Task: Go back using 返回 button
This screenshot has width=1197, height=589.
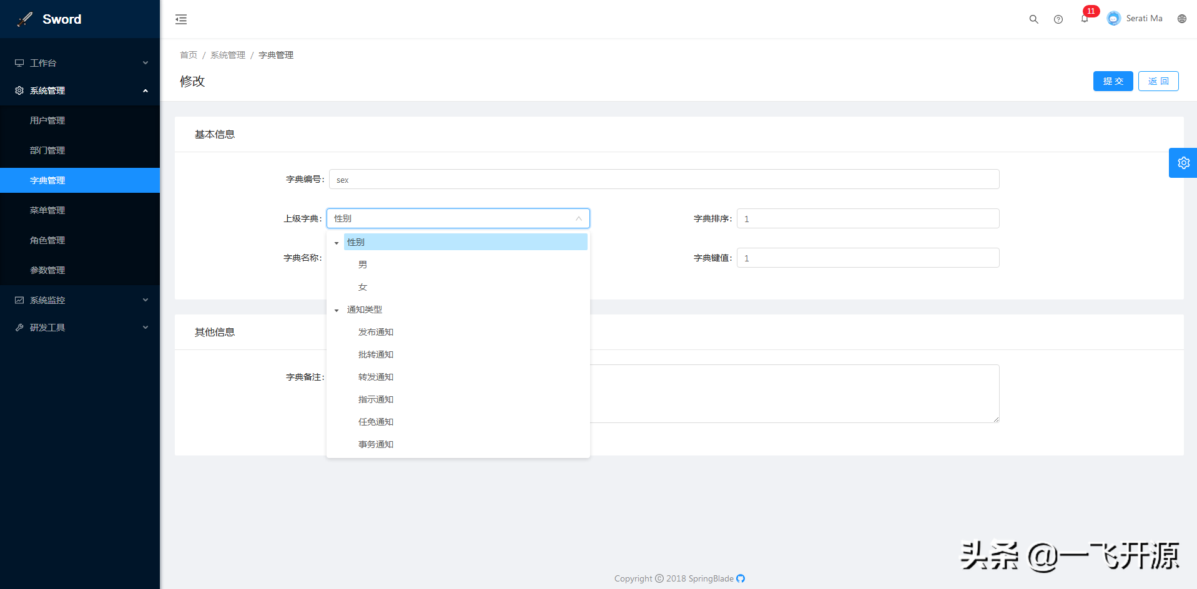Action: click(x=1158, y=81)
